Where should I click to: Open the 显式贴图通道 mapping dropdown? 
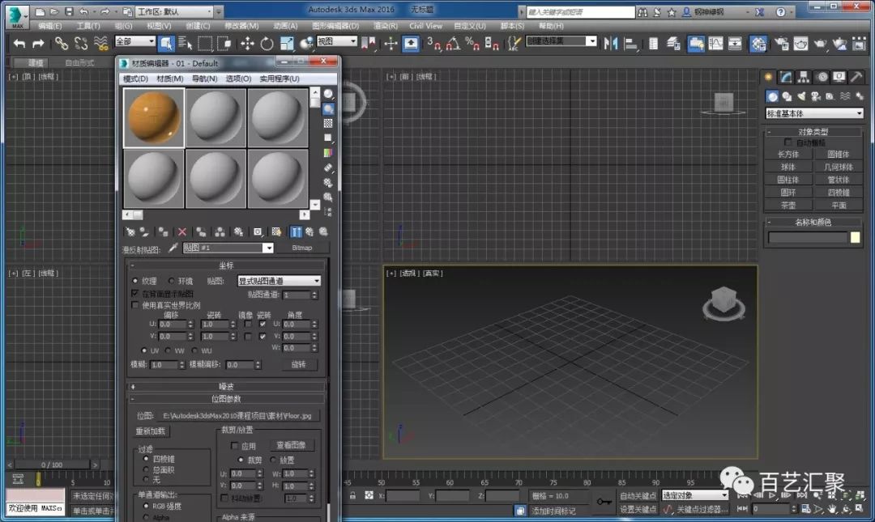[x=280, y=281]
